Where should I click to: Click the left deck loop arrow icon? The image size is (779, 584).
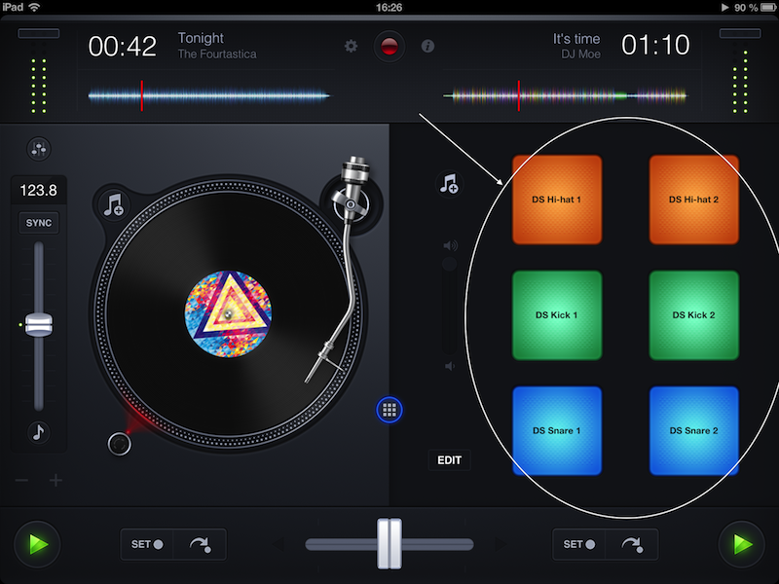click(200, 544)
